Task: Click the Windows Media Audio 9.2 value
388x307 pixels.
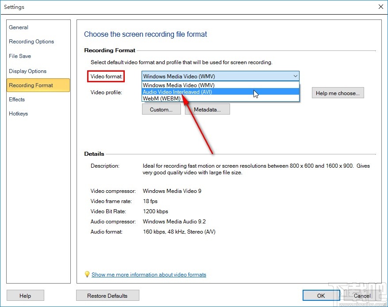Action: point(174,222)
